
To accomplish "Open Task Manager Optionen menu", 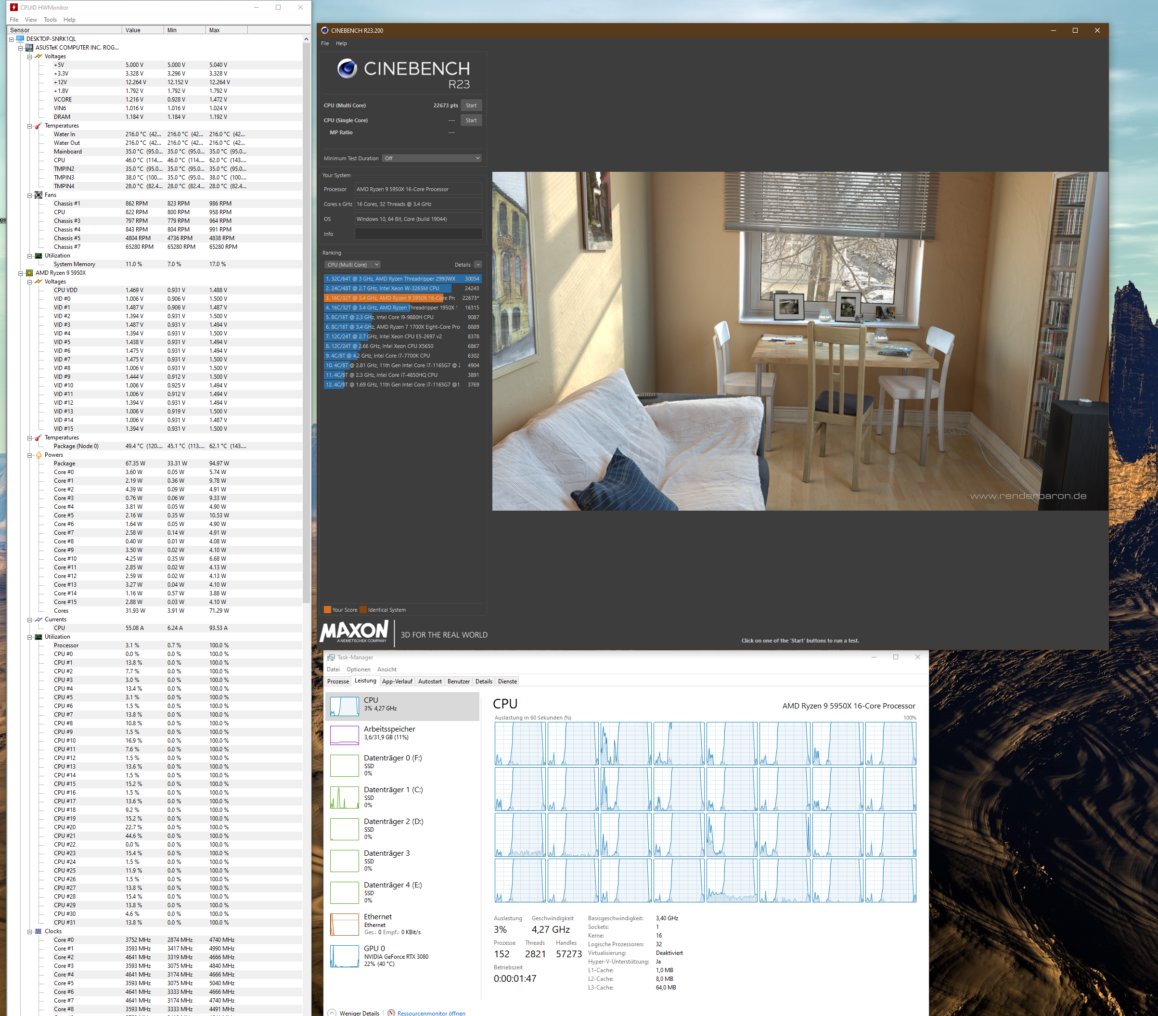I will pyautogui.click(x=359, y=669).
